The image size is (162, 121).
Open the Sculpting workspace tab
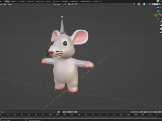pos(22,1)
